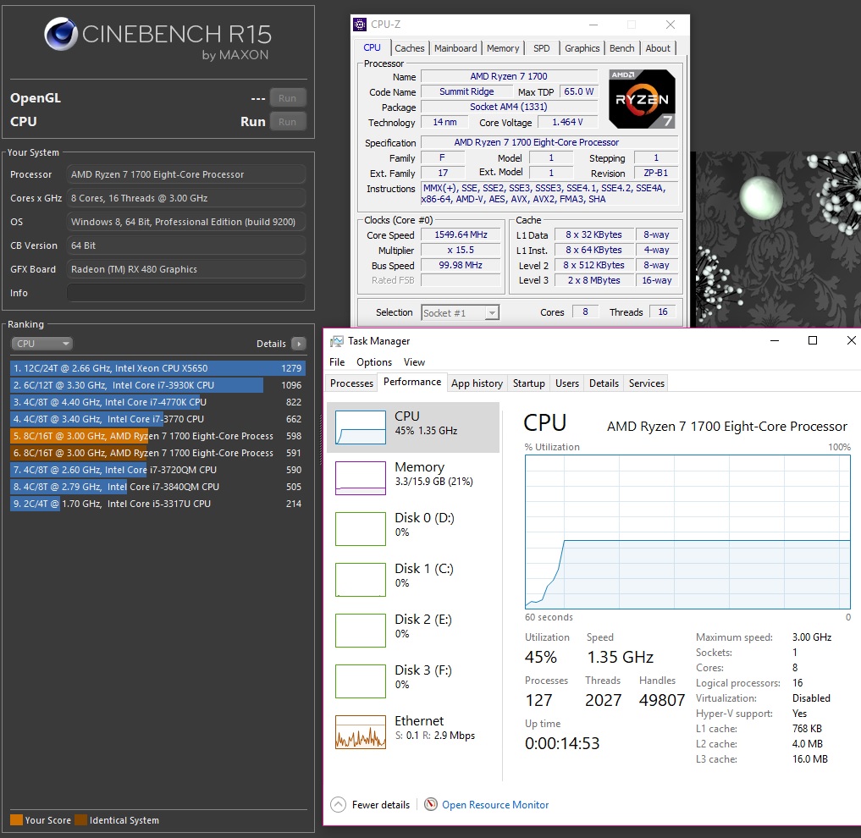861x838 pixels.
Task: Select ranking row Intel Xeon CPU X5650
Action: [157, 368]
